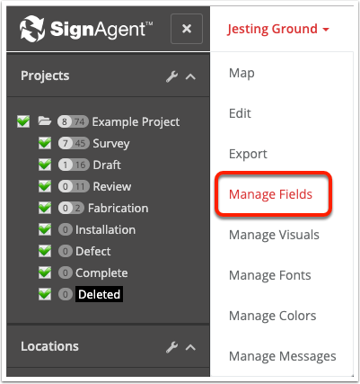Open Locations panel wrench settings

pos(171,347)
